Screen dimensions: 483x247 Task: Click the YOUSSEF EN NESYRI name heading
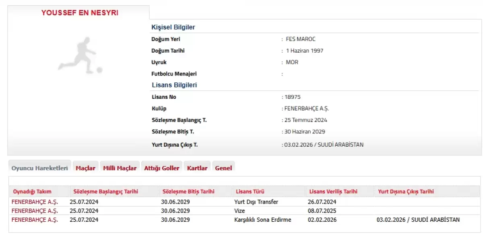click(x=80, y=13)
